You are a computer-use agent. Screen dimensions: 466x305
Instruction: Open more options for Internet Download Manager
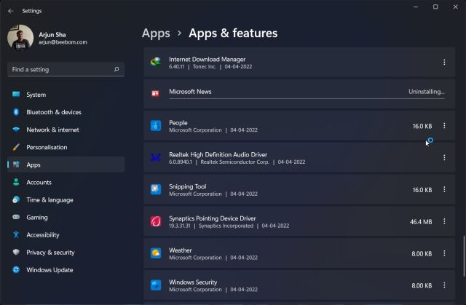tap(444, 63)
